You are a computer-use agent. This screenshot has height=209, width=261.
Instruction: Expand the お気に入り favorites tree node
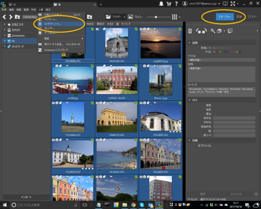coord(4,24)
